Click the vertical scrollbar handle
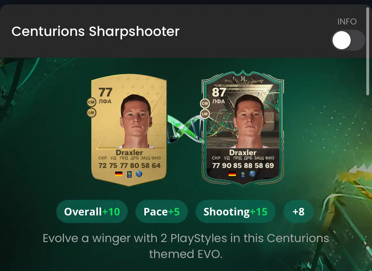This screenshot has height=271, width=372. click(x=368, y=51)
